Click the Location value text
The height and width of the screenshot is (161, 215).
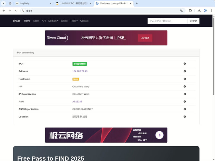pyautogui.click(x=80, y=117)
